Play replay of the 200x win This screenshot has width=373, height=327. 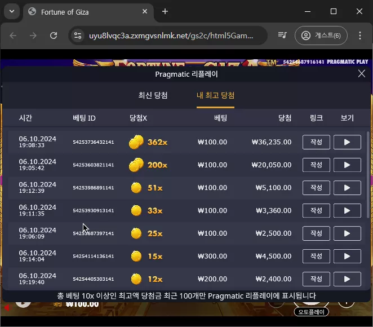347,165
